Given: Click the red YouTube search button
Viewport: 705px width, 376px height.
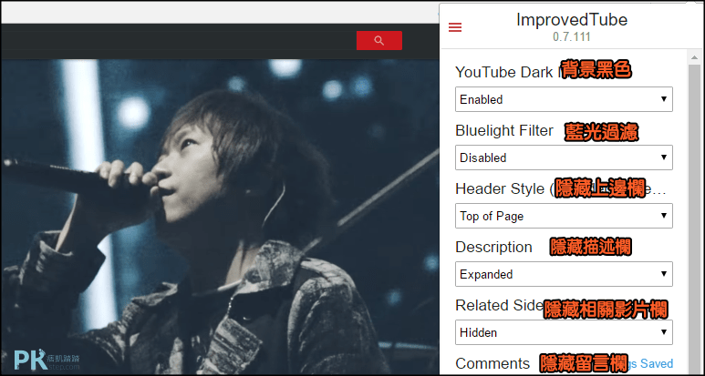Looking at the screenshot, I should click(x=379, y=40).
